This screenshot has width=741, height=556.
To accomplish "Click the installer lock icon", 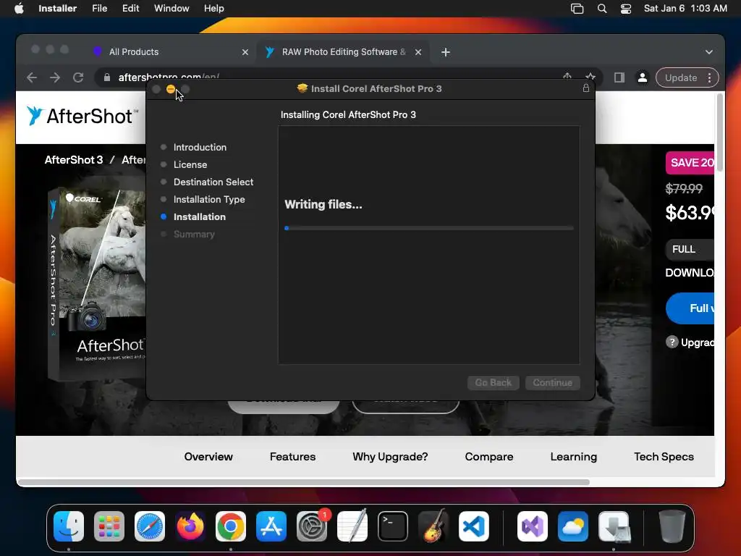I will click(x=585, y=88).
